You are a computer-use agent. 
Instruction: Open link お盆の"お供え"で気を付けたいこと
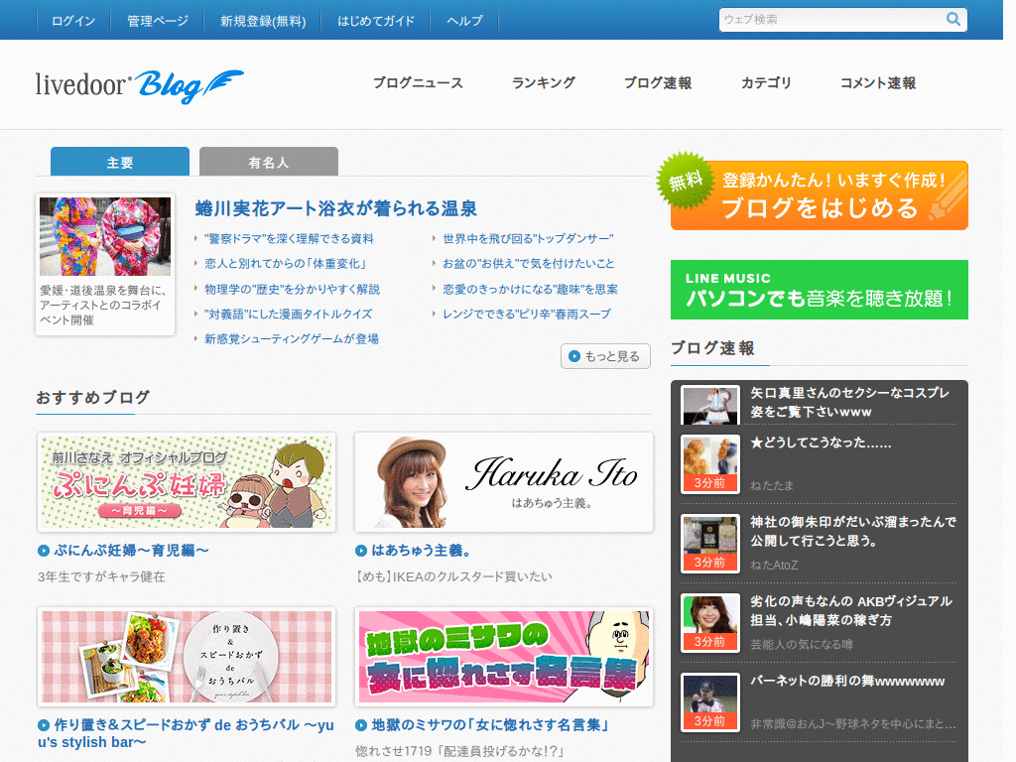528,264
